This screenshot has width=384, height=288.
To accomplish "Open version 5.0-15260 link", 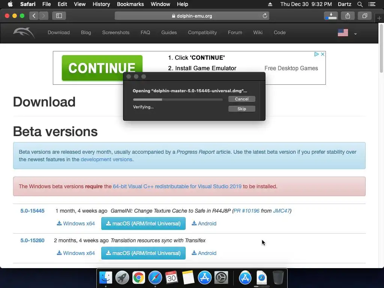I will [x=32, y=240].
